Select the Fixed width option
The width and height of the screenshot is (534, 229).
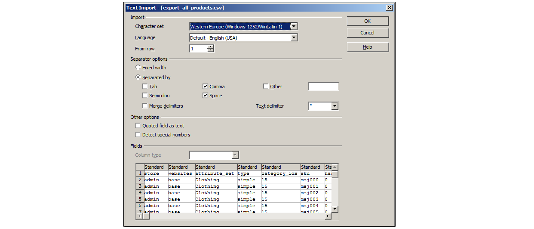[x=138, y=68]
